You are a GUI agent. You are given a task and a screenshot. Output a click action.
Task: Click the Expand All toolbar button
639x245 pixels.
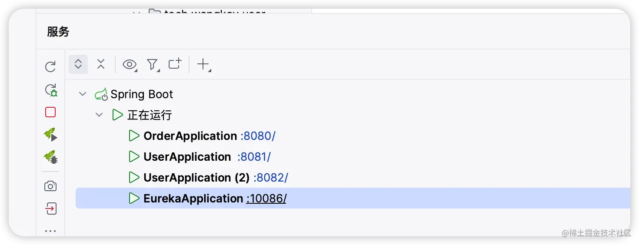pyautogui.click(x=78, y=64)
